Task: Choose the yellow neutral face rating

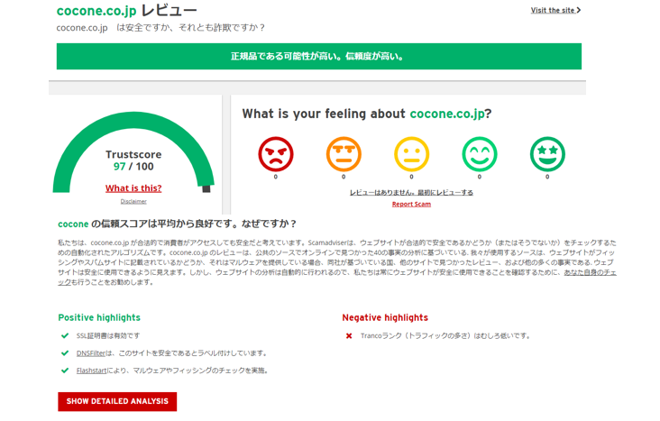Action: coord(411,154)
